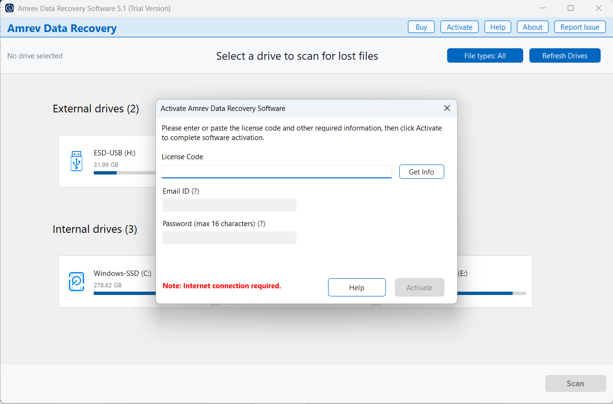613x404 pixels.
Task: Click the ESD-USB (H:) drive icon
Action: click(x=77, y=161)
